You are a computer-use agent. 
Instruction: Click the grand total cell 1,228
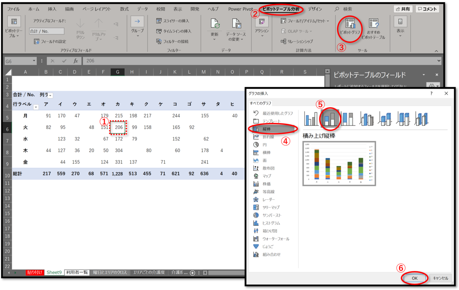[117, 173]
